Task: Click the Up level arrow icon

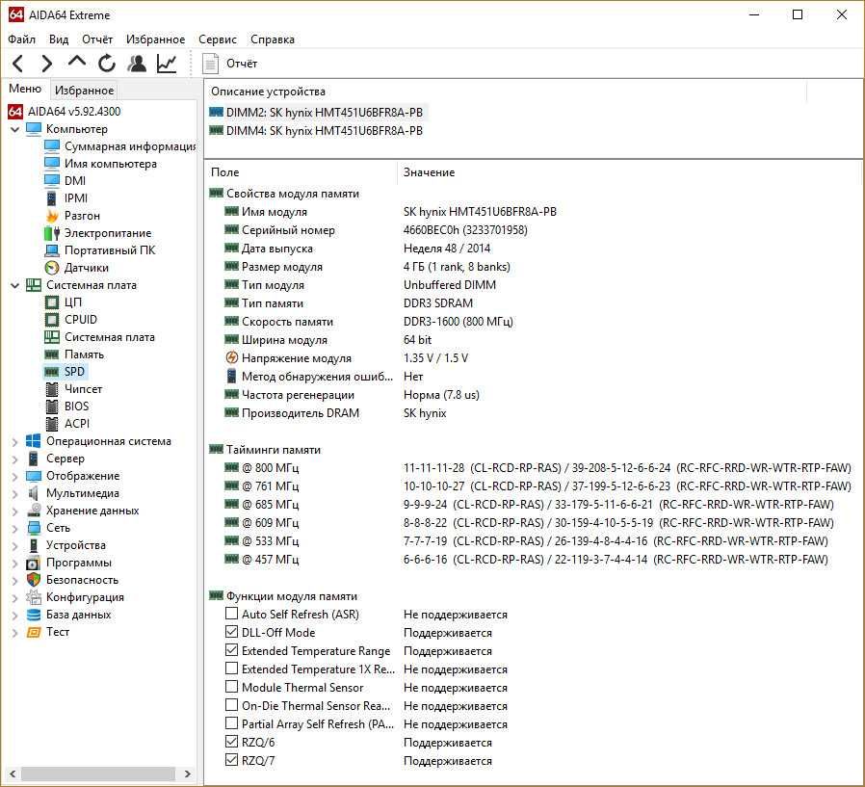Action: tap(77, 63)
